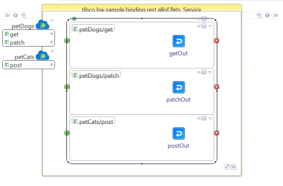Click the postOut activity label
283x186 pixels.
(179, 146)
